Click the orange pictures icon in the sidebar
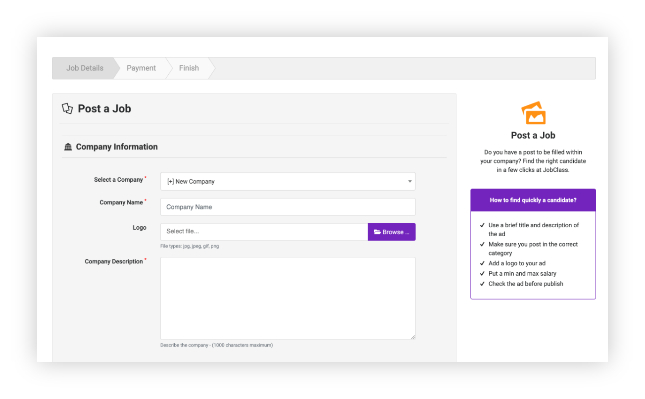The image size is (645, 399). (x=533, y=113)
